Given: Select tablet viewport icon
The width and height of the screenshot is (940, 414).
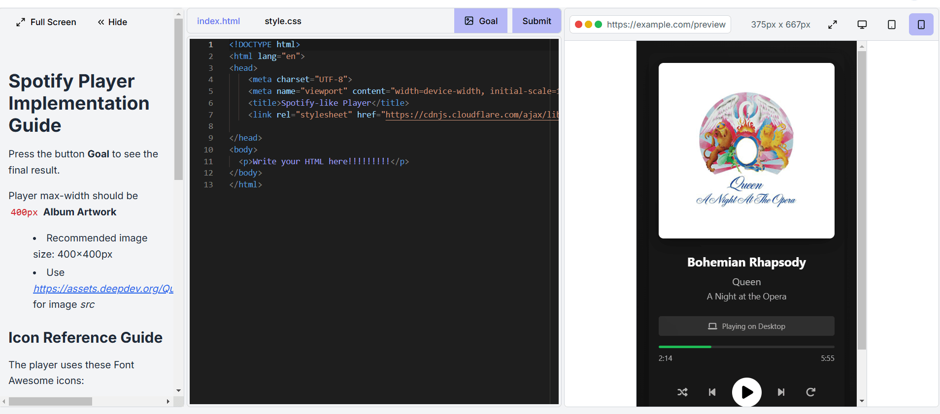Looking at the screenshot, I should pyautogui.click(x=892, y=25).
